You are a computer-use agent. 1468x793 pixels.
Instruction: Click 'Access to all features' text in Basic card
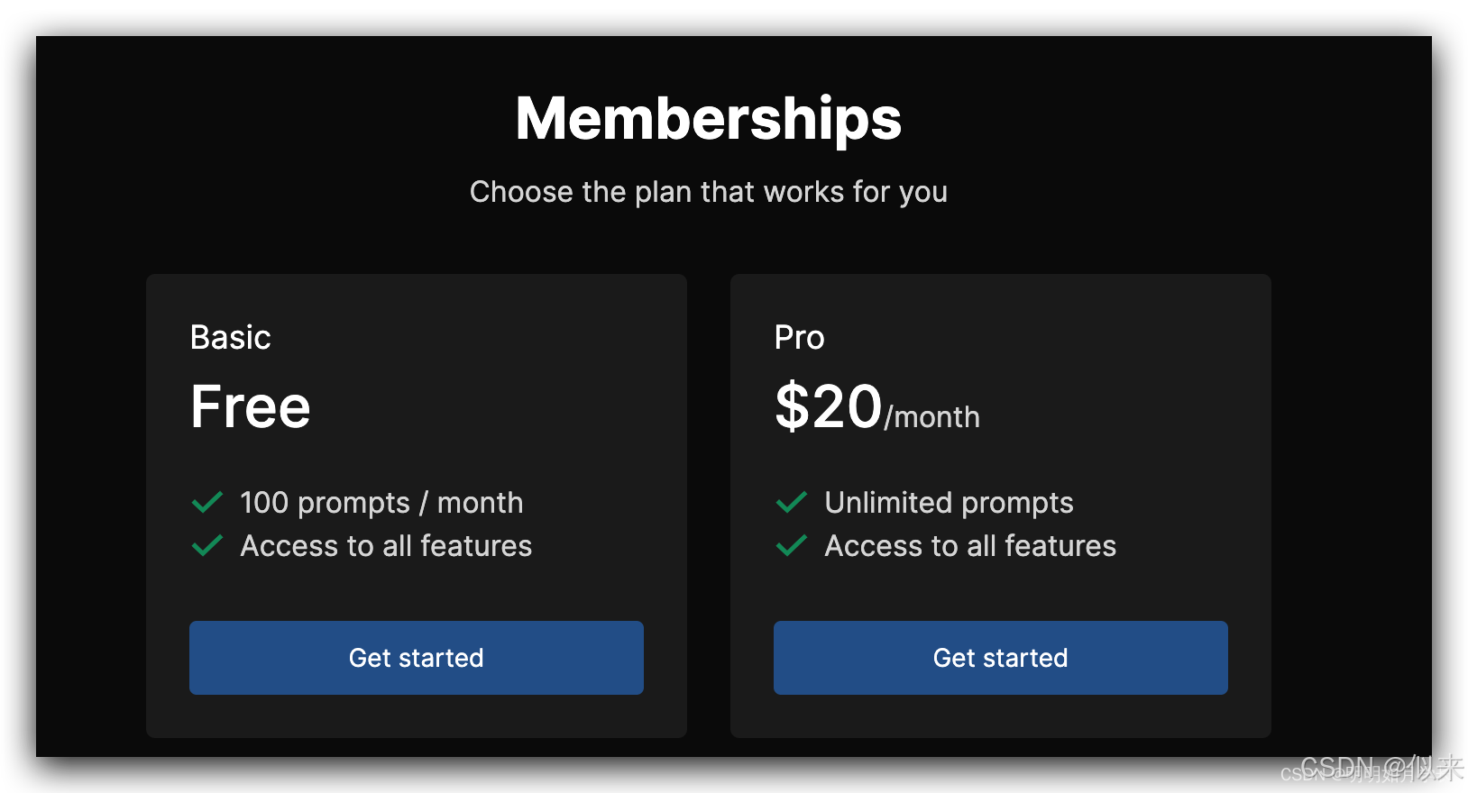[x=386, y=545]
